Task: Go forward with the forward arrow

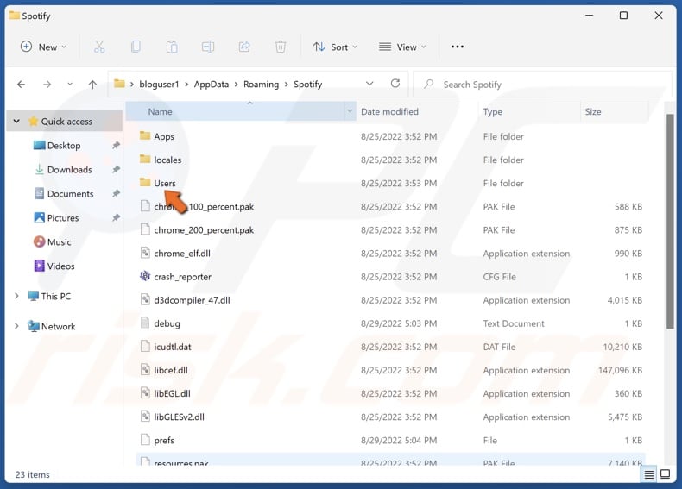Action: pyautogui.click(x=47, y=85)
